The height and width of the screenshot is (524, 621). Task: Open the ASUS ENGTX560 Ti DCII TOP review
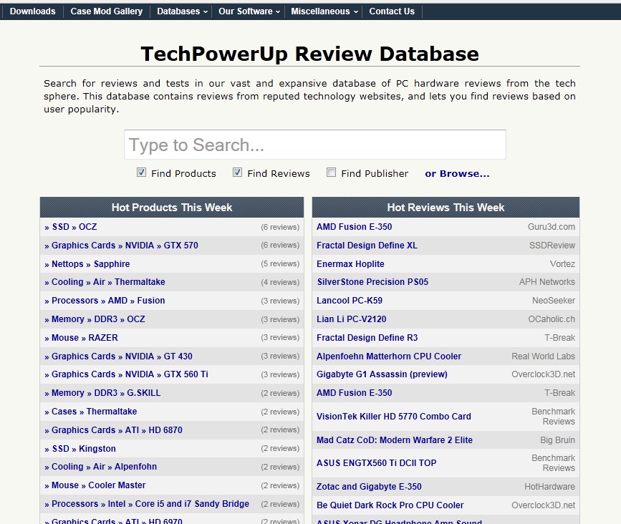point(377,463)
